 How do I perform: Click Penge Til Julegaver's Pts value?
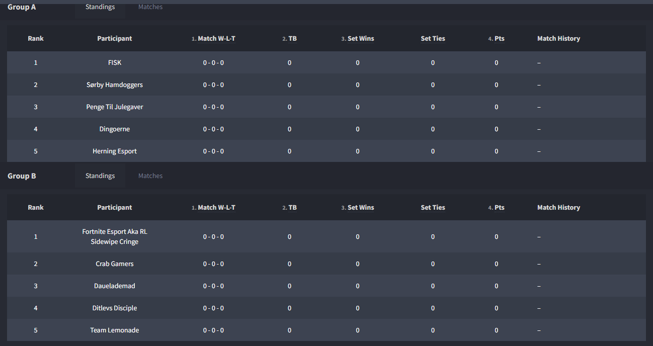point(496,107)
